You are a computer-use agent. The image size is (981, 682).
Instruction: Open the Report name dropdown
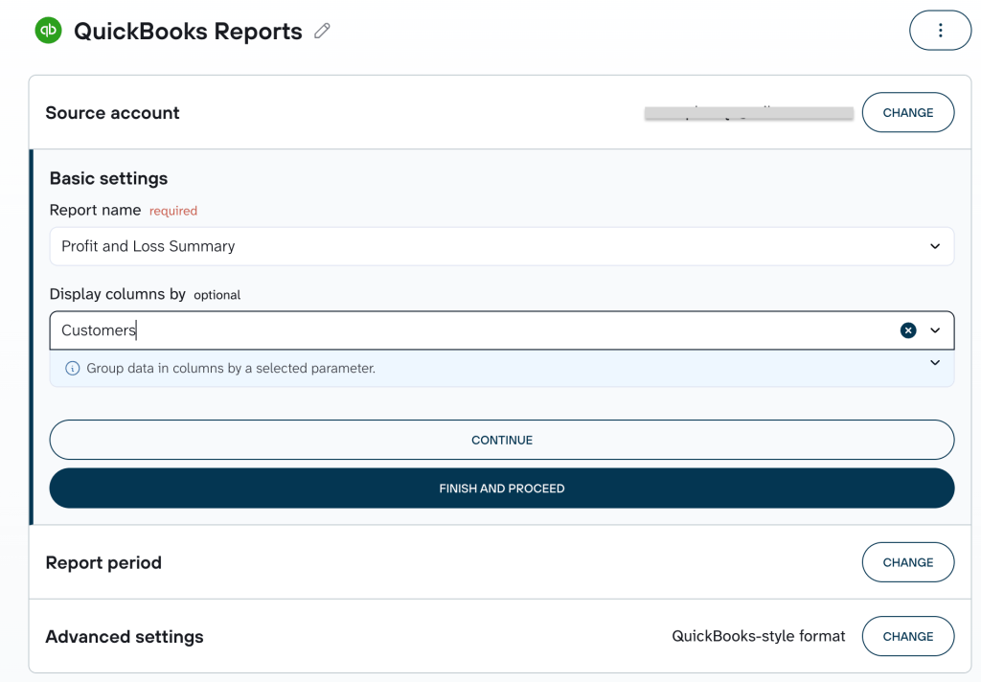tap(502, 246)
